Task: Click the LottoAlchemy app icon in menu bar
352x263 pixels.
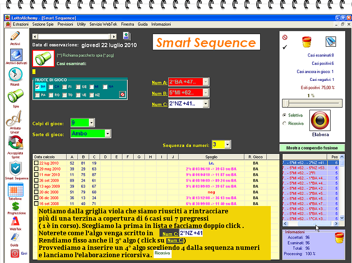Action: coord(8,24)
